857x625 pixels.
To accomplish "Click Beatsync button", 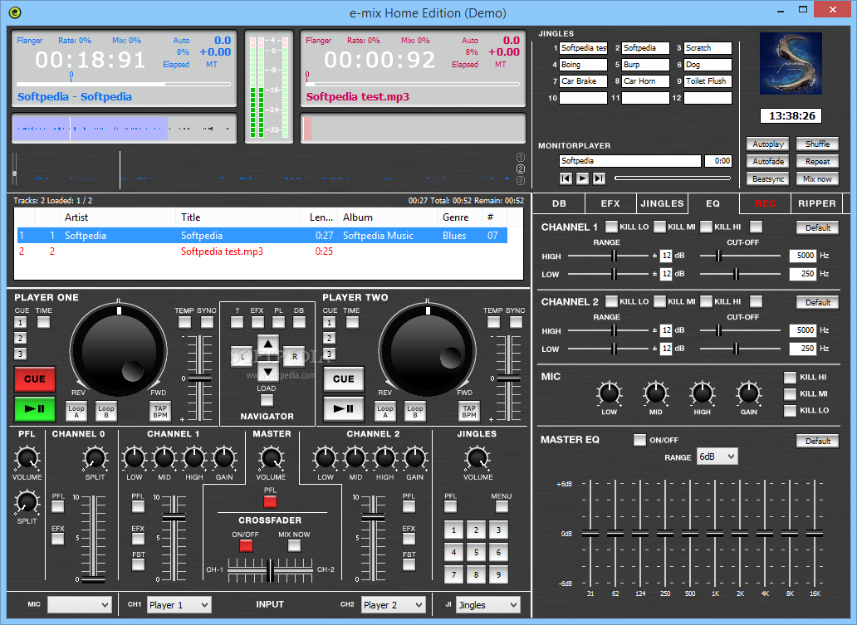I will click(x=768, y=179).
